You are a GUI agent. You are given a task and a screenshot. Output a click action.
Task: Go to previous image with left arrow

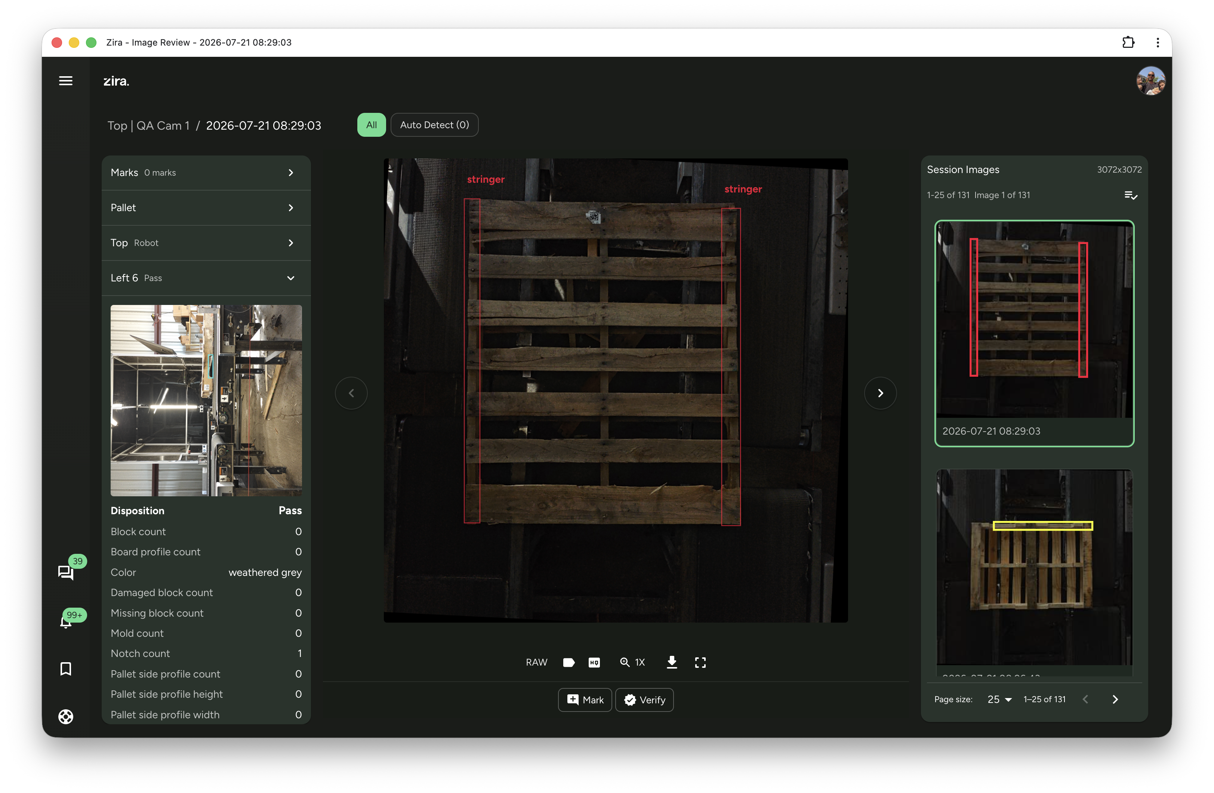tap(351, 393)
